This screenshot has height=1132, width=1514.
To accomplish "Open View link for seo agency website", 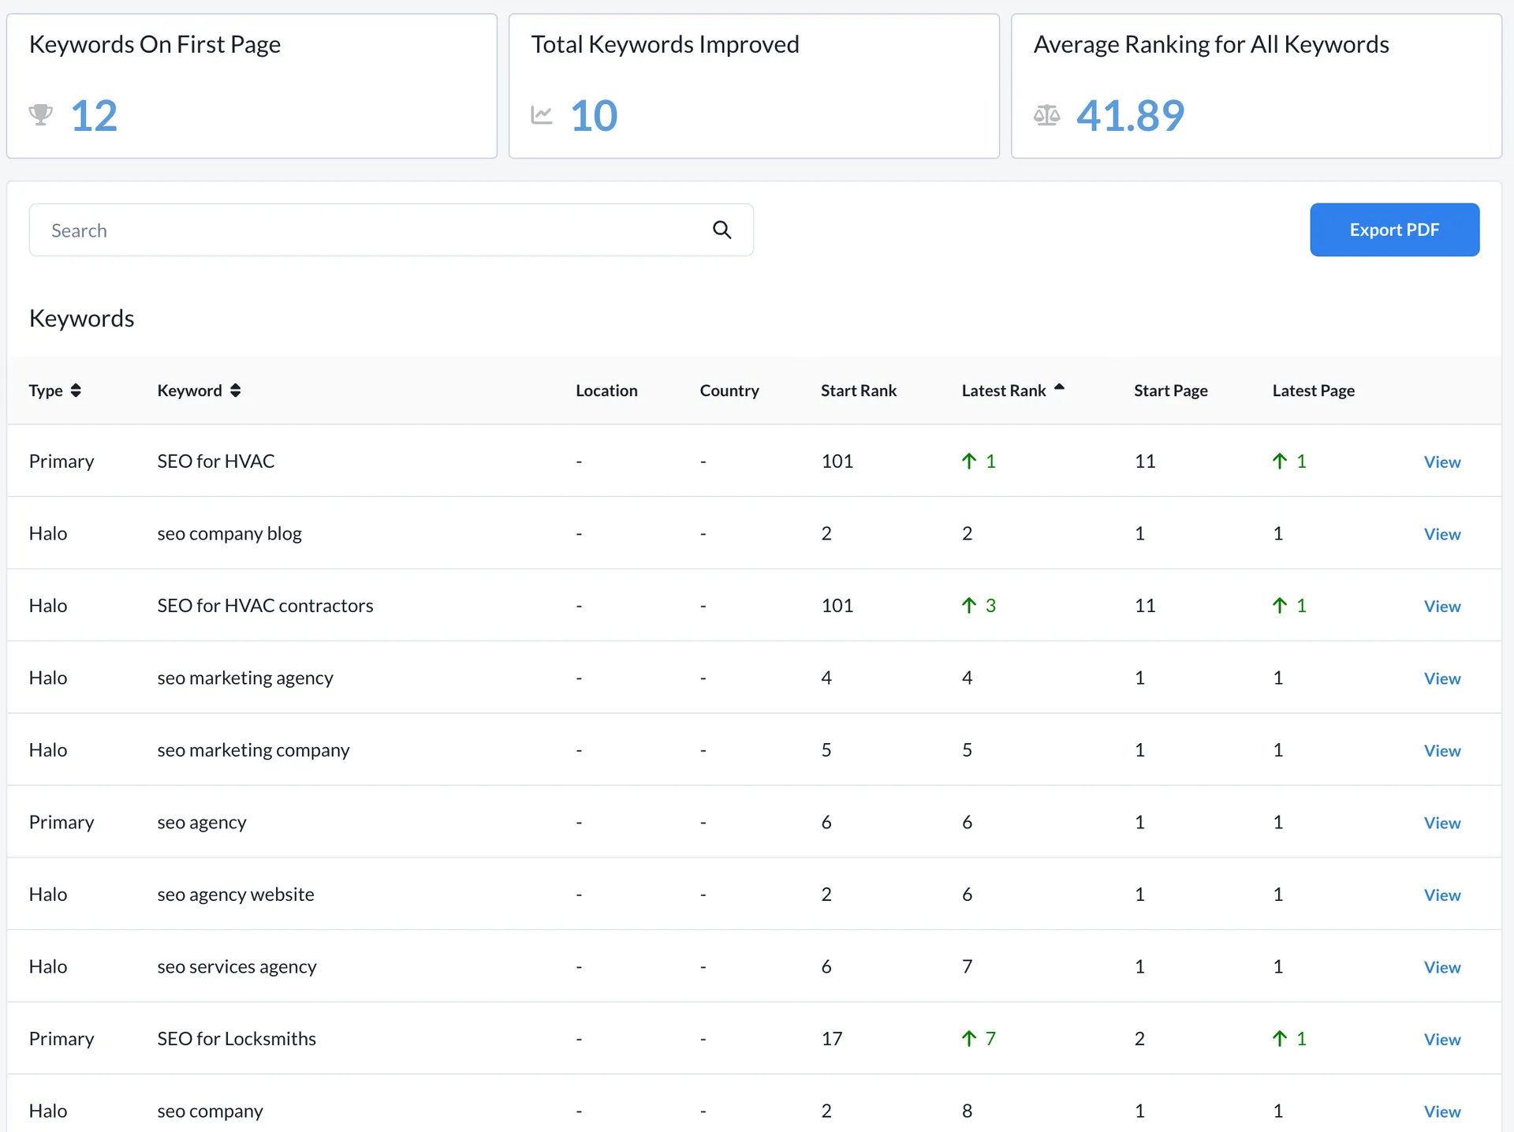I will pos(1441,895).
